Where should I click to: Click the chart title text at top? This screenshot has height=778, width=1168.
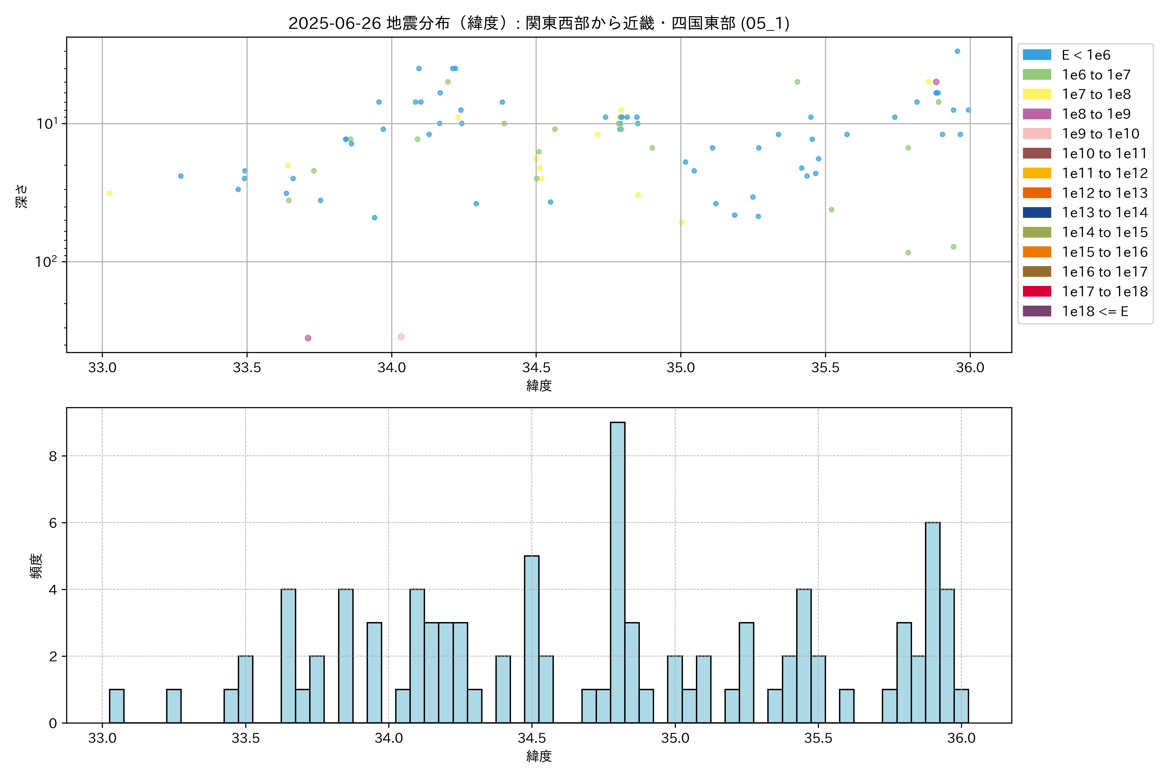pos(539,23)
